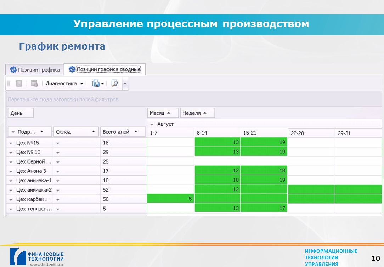Select Цех аммиака-2 green cell under 22-28
Screen dimensions: 384x267
(311, 189)
